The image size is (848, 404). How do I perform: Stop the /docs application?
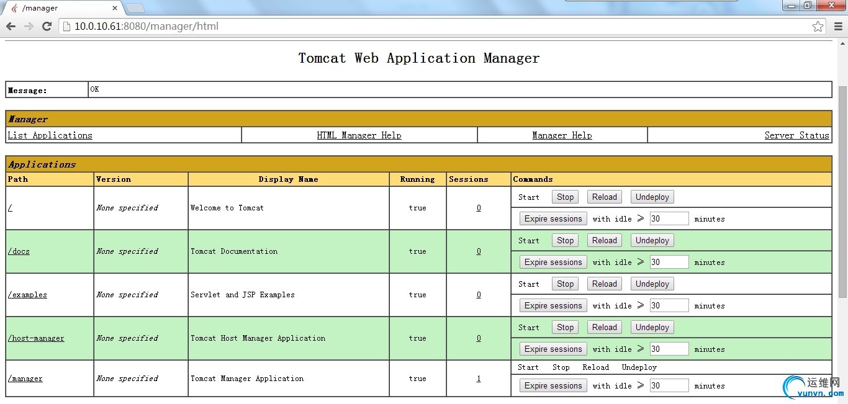point(565,240)
